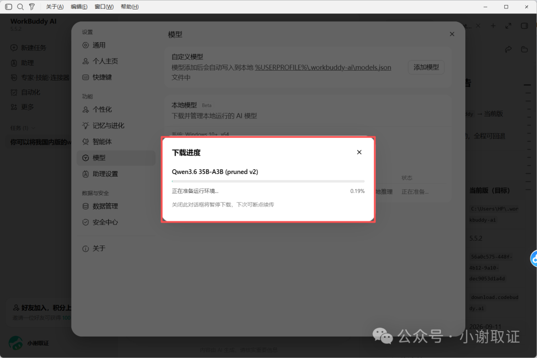Toggle the sidebar panel icon in title bar
537x358 pixels.
coord(8,6)
